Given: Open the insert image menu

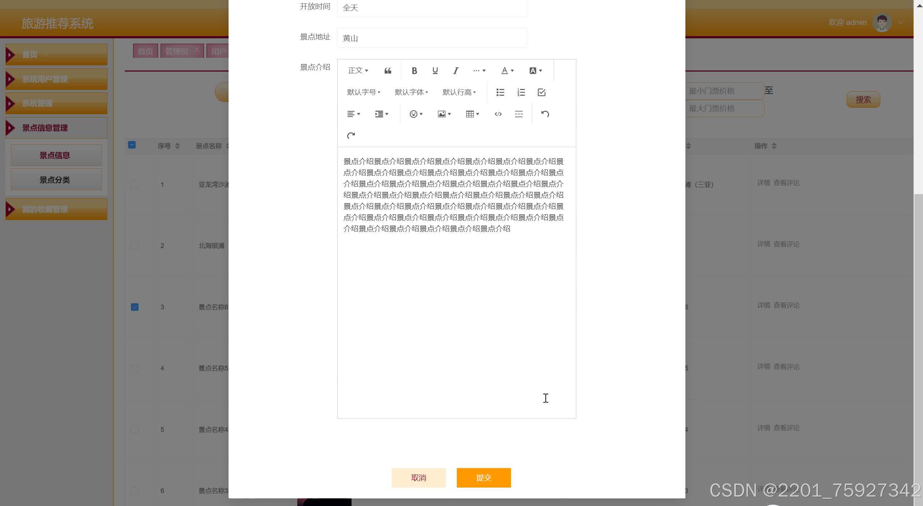Looking at the screenshot, I should tap(444, 114).
